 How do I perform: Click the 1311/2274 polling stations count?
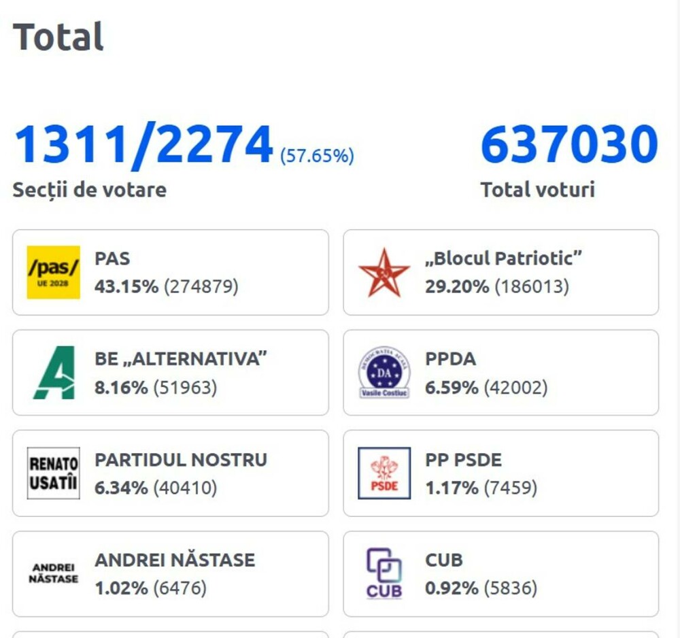(143, 145)
